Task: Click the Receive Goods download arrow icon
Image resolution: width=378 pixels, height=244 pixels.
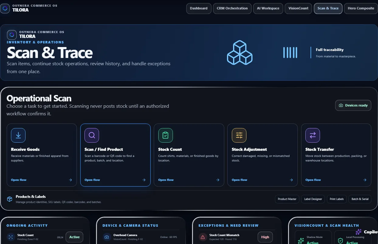Action: (18, 135)
